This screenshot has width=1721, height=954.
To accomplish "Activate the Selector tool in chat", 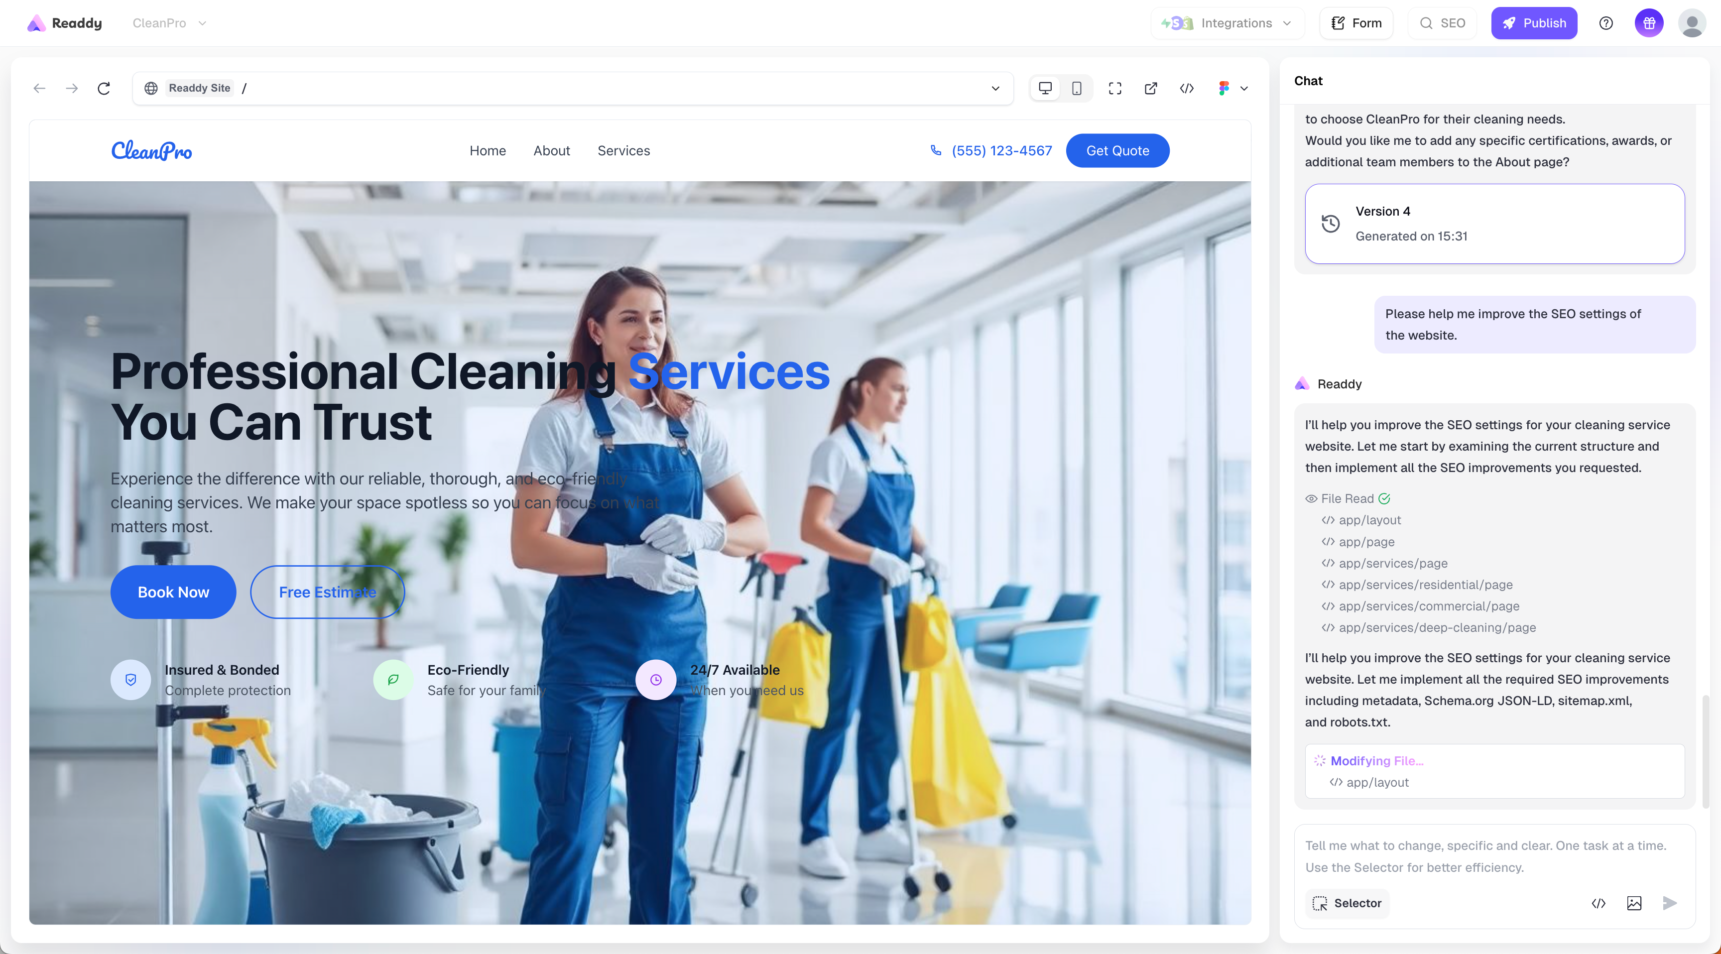I will (x=1347, y=903).
